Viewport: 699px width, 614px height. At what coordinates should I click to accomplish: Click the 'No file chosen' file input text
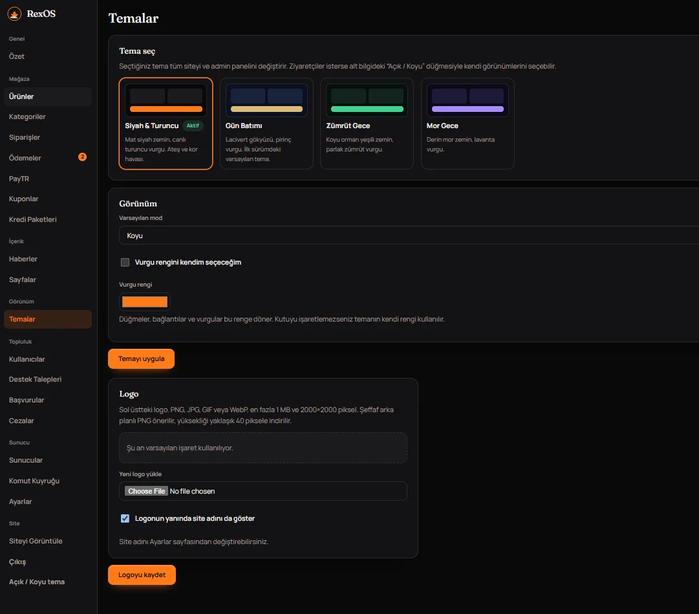point(192,491)
